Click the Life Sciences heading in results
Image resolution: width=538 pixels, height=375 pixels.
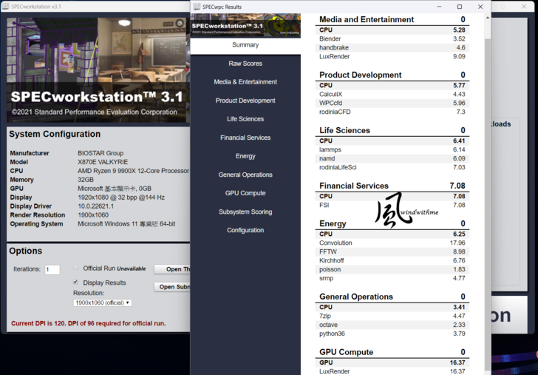(x=344, y=130)
